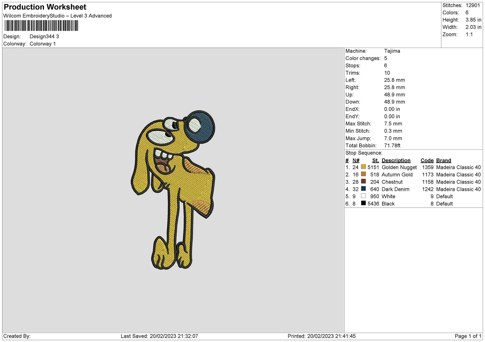Click the White thread color swatch
Screen dimensions: 485x342
coord(363,196)
